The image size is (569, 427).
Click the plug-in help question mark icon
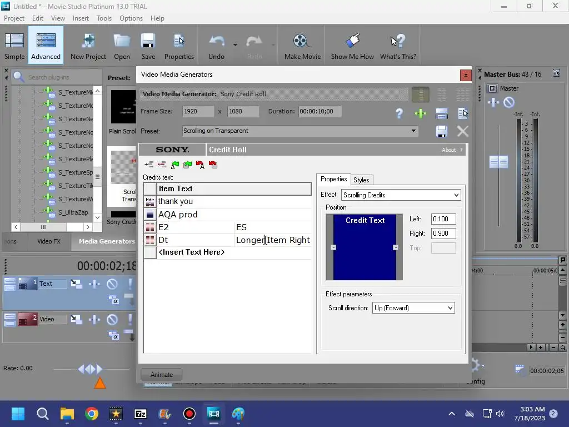[x=399, y=113]
